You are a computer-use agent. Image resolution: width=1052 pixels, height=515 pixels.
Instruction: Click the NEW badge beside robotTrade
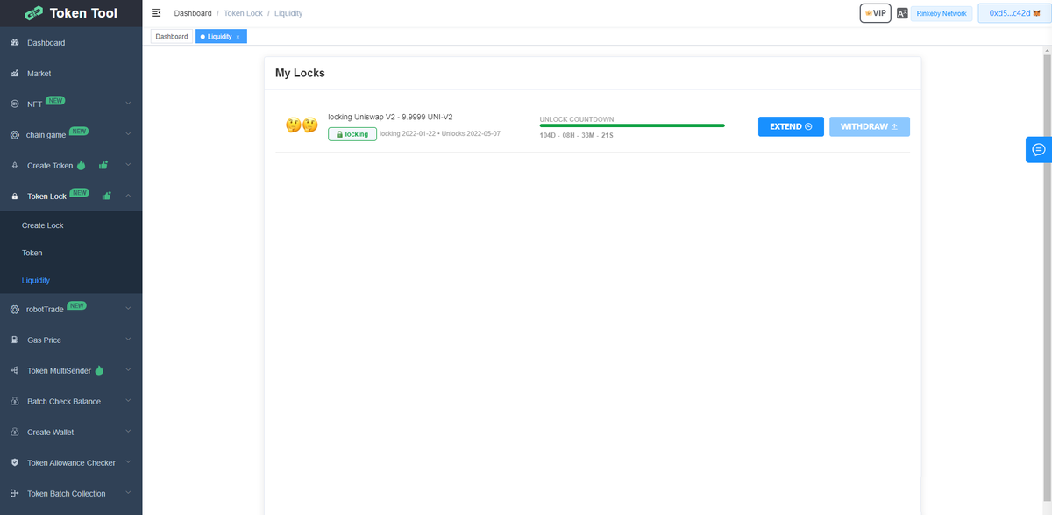point(77,305)
